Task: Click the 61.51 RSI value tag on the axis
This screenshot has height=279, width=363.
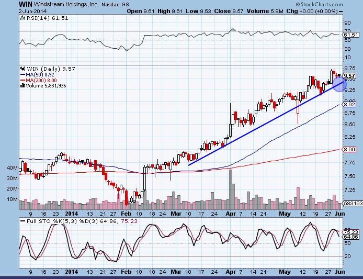Action: click(x=351, y=35)
